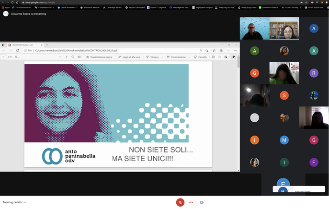Select the blue M participant avatar
Image resolution: width=329 pixels, height=209 pixels.
click(x=284, y=140)
